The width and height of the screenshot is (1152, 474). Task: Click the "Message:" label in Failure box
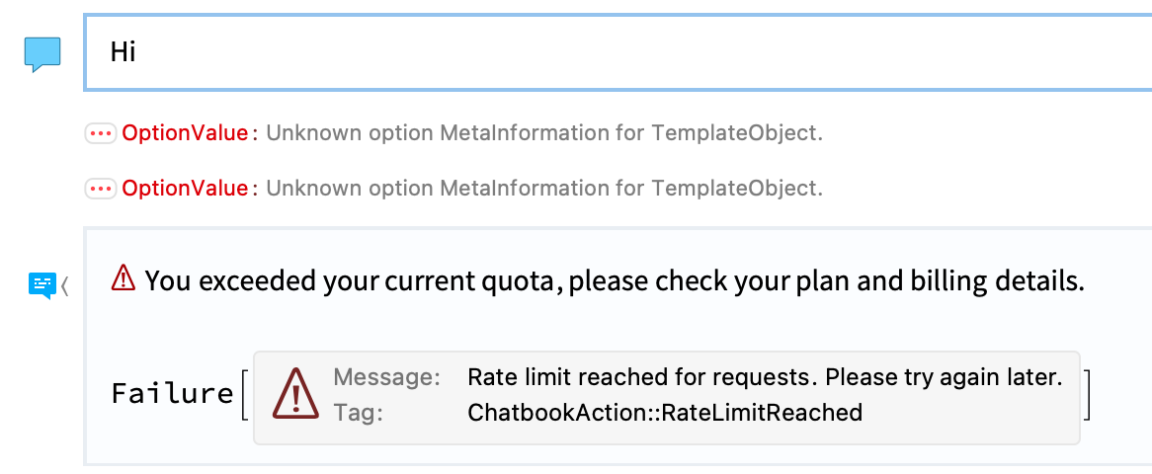pos(386,378)
